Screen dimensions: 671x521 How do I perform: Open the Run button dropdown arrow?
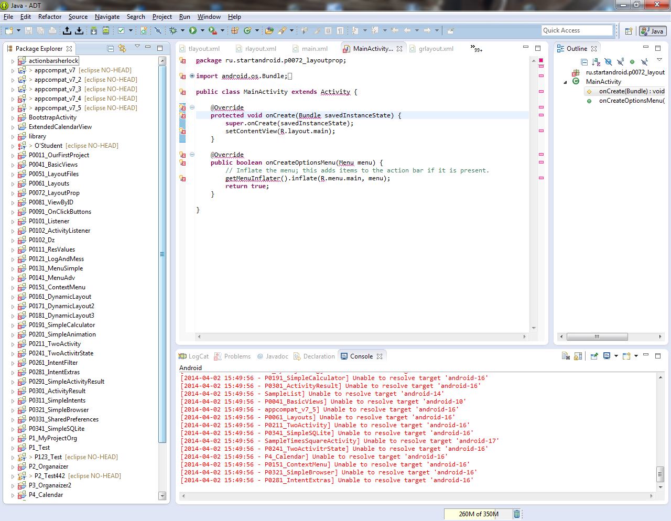(202, 30)
